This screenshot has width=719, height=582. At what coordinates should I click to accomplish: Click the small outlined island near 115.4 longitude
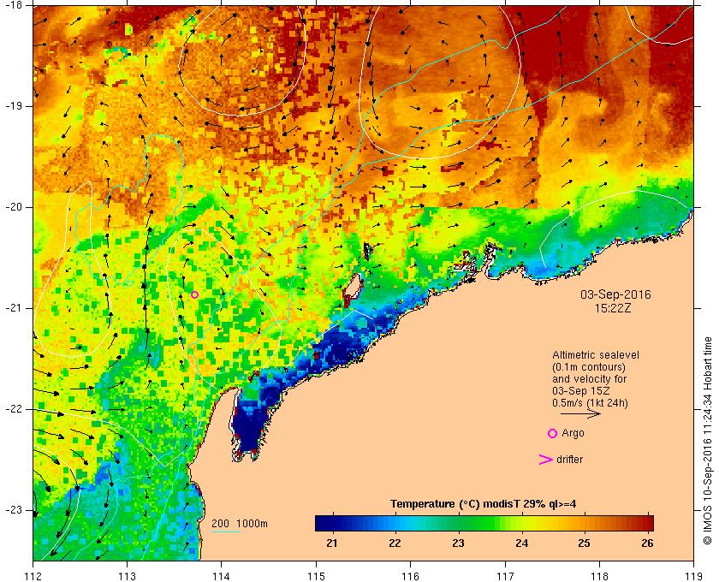352,290
